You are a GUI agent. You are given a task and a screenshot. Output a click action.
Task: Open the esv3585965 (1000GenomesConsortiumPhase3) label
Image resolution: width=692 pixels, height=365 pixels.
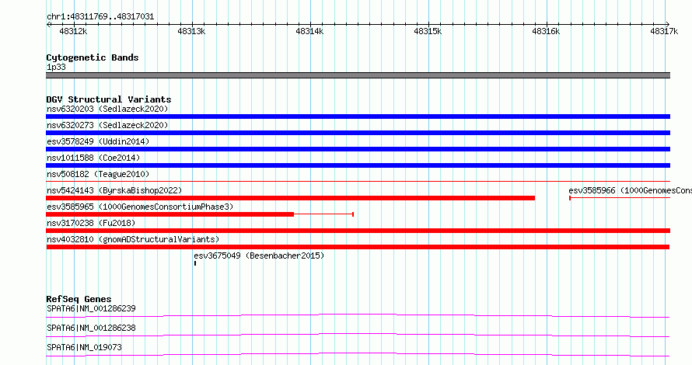140,207
